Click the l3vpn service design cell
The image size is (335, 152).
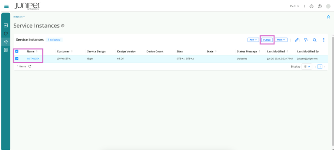pos(90,58)
